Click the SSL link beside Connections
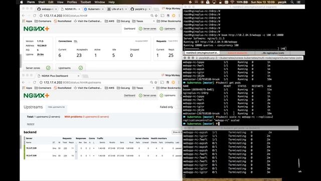Viewport: 321px width, 181px height. 76,41
